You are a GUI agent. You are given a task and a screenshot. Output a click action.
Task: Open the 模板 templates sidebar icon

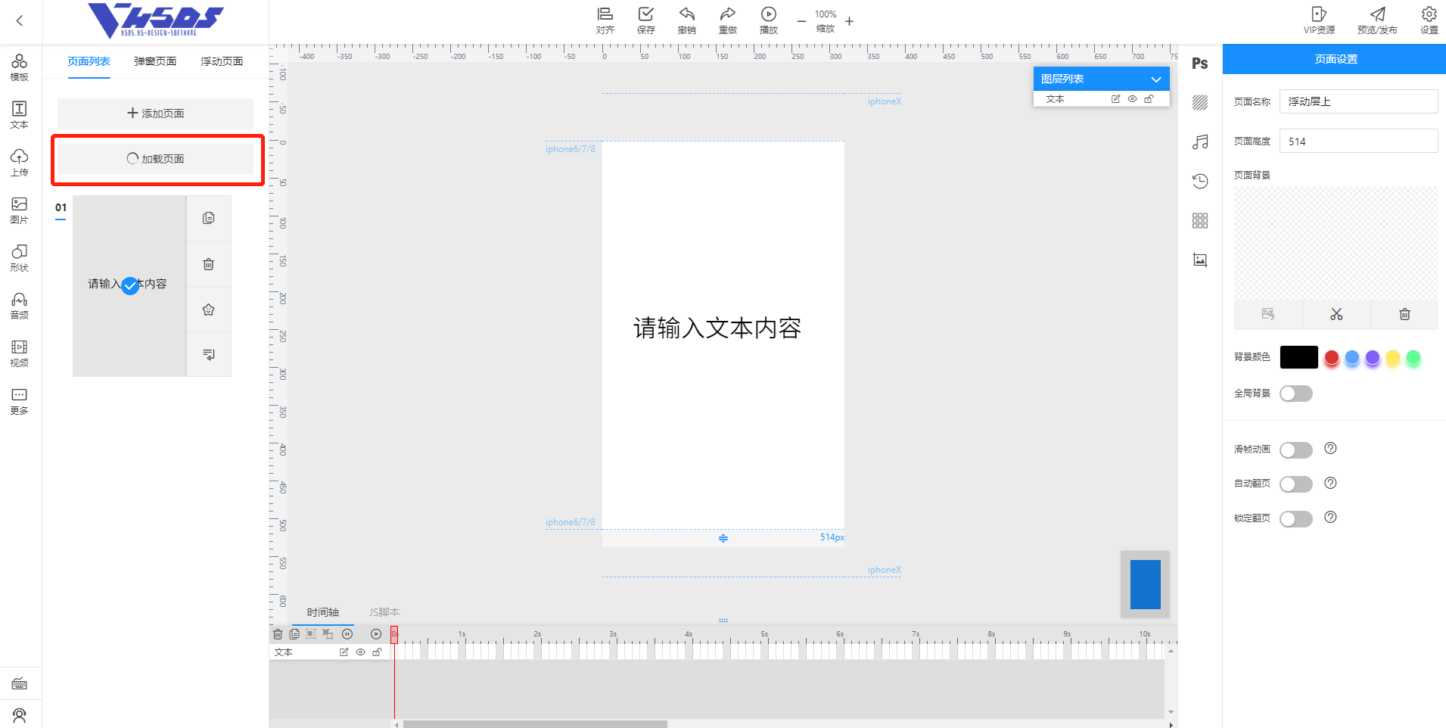point(20,67)
